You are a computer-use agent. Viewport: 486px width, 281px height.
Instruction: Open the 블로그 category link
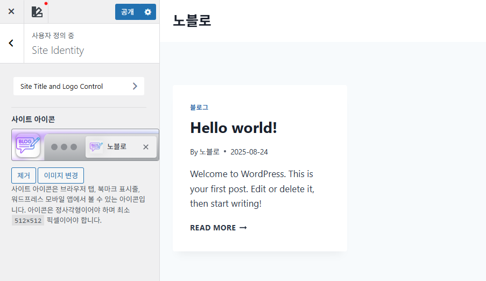point(199,107)
